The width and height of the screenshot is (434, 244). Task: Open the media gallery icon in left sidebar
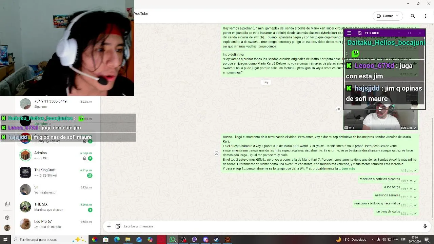7,204
